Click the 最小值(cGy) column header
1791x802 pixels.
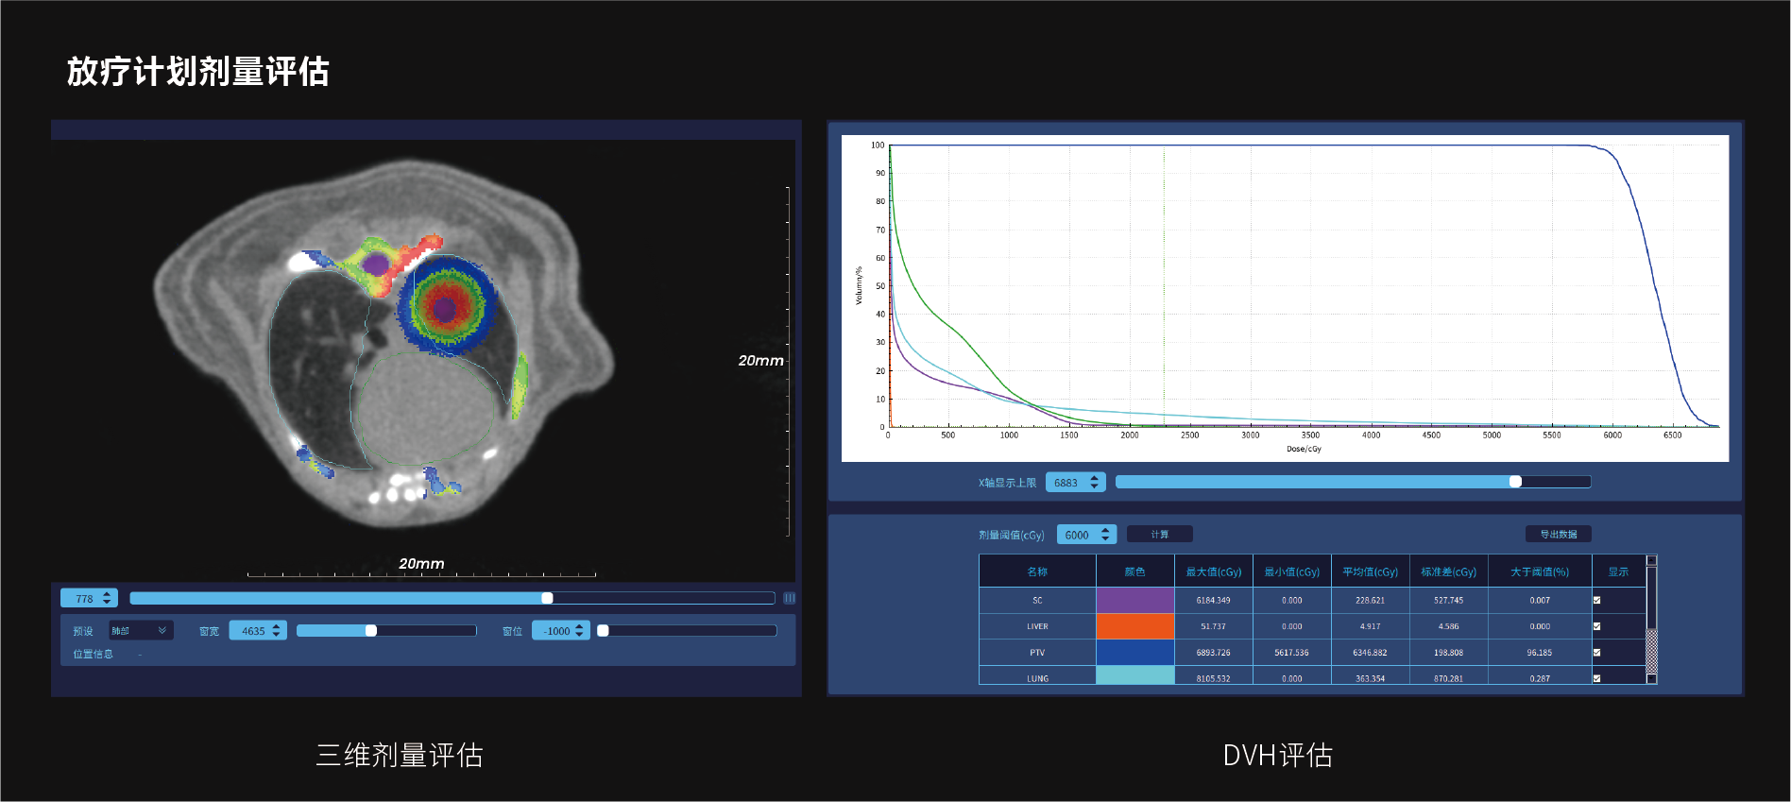pos(1292,572)
